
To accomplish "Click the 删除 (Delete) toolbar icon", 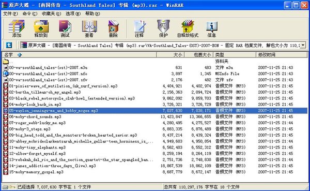I will [113, 29].
